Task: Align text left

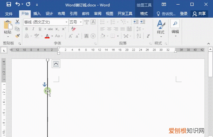Action: point(103,29)
